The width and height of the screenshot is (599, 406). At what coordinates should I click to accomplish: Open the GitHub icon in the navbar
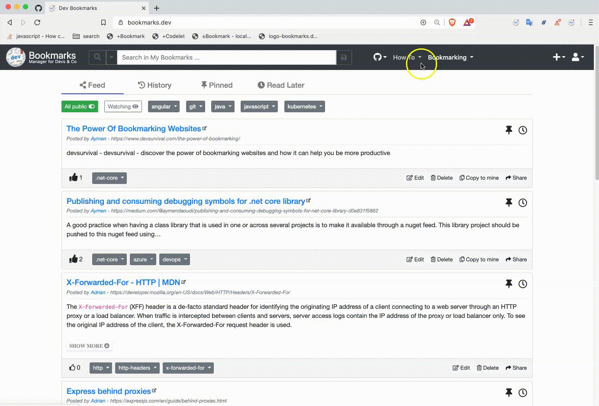coord(377,57)
